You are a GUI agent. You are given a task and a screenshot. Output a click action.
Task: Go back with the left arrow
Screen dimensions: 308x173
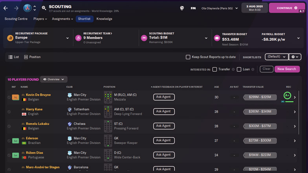click(x=5, y=8)
